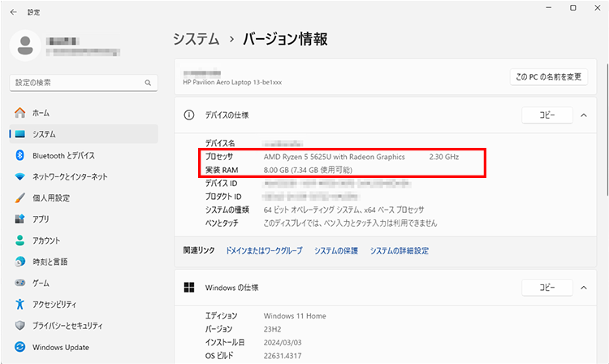Screen dimensions: 609x364
Task: Open Windows Update page
Action: tap(84, 347)
